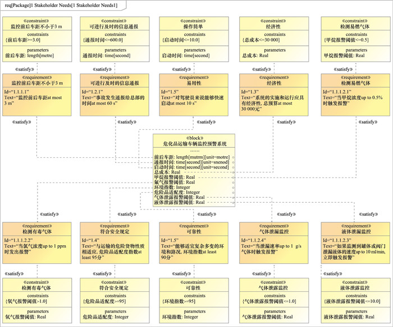Screen dimensions: 393x327
Task: Click the requirement Id="1.1.1.2.1" line
Action: pyautogui.click(x=337, y=92)
